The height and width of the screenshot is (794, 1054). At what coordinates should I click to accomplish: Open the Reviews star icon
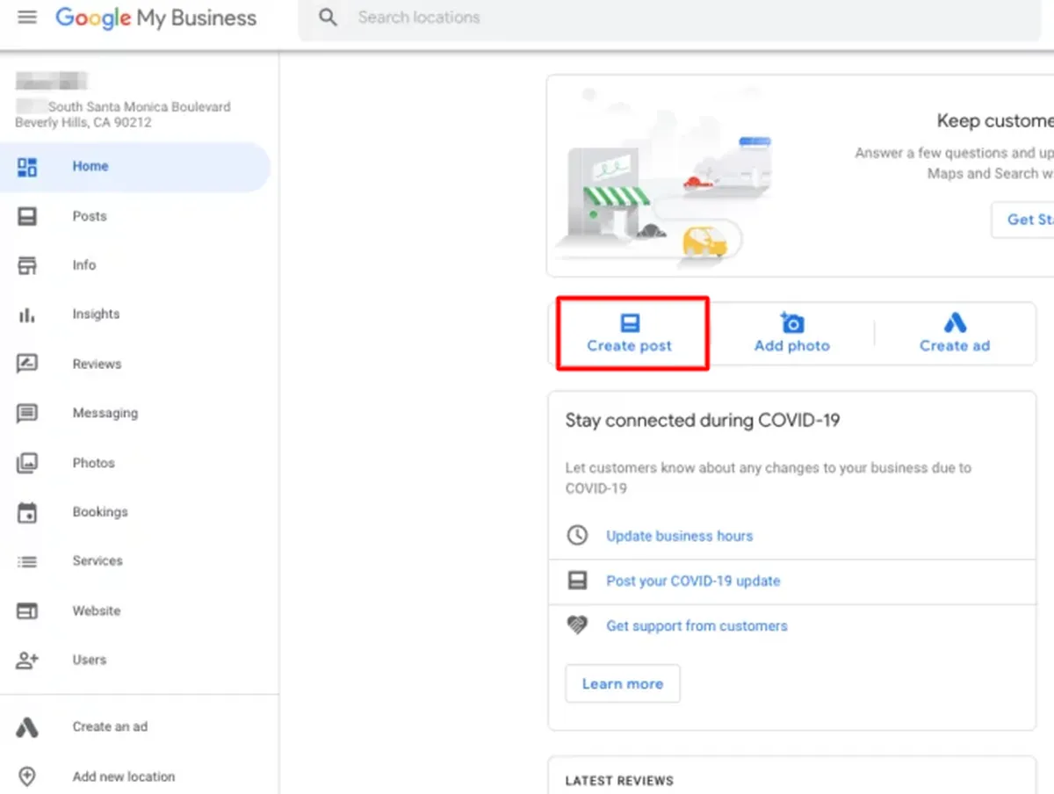(27, 364)
